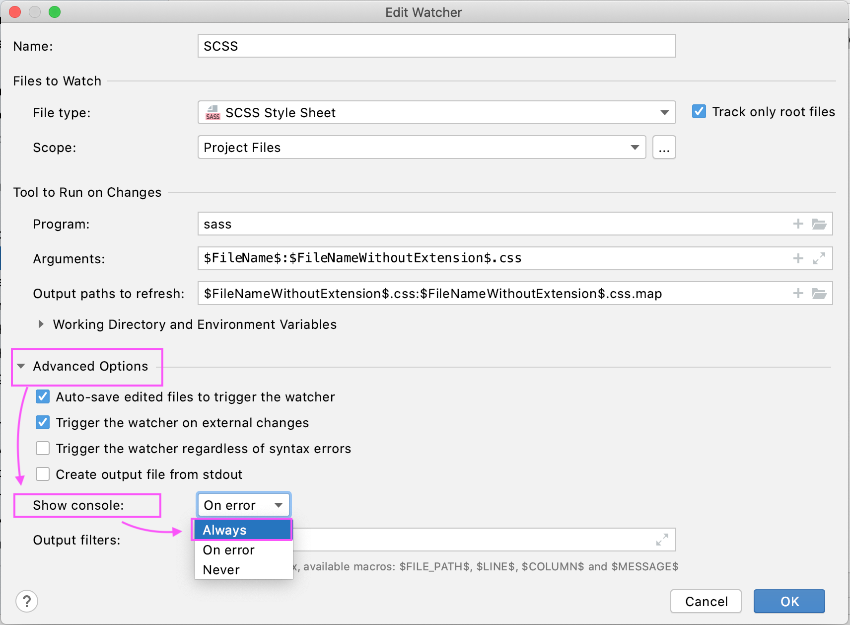The height and width of the screenshot is (625, 850).
Task: Insert macro into Output paths field
Action: pos(798,293)
